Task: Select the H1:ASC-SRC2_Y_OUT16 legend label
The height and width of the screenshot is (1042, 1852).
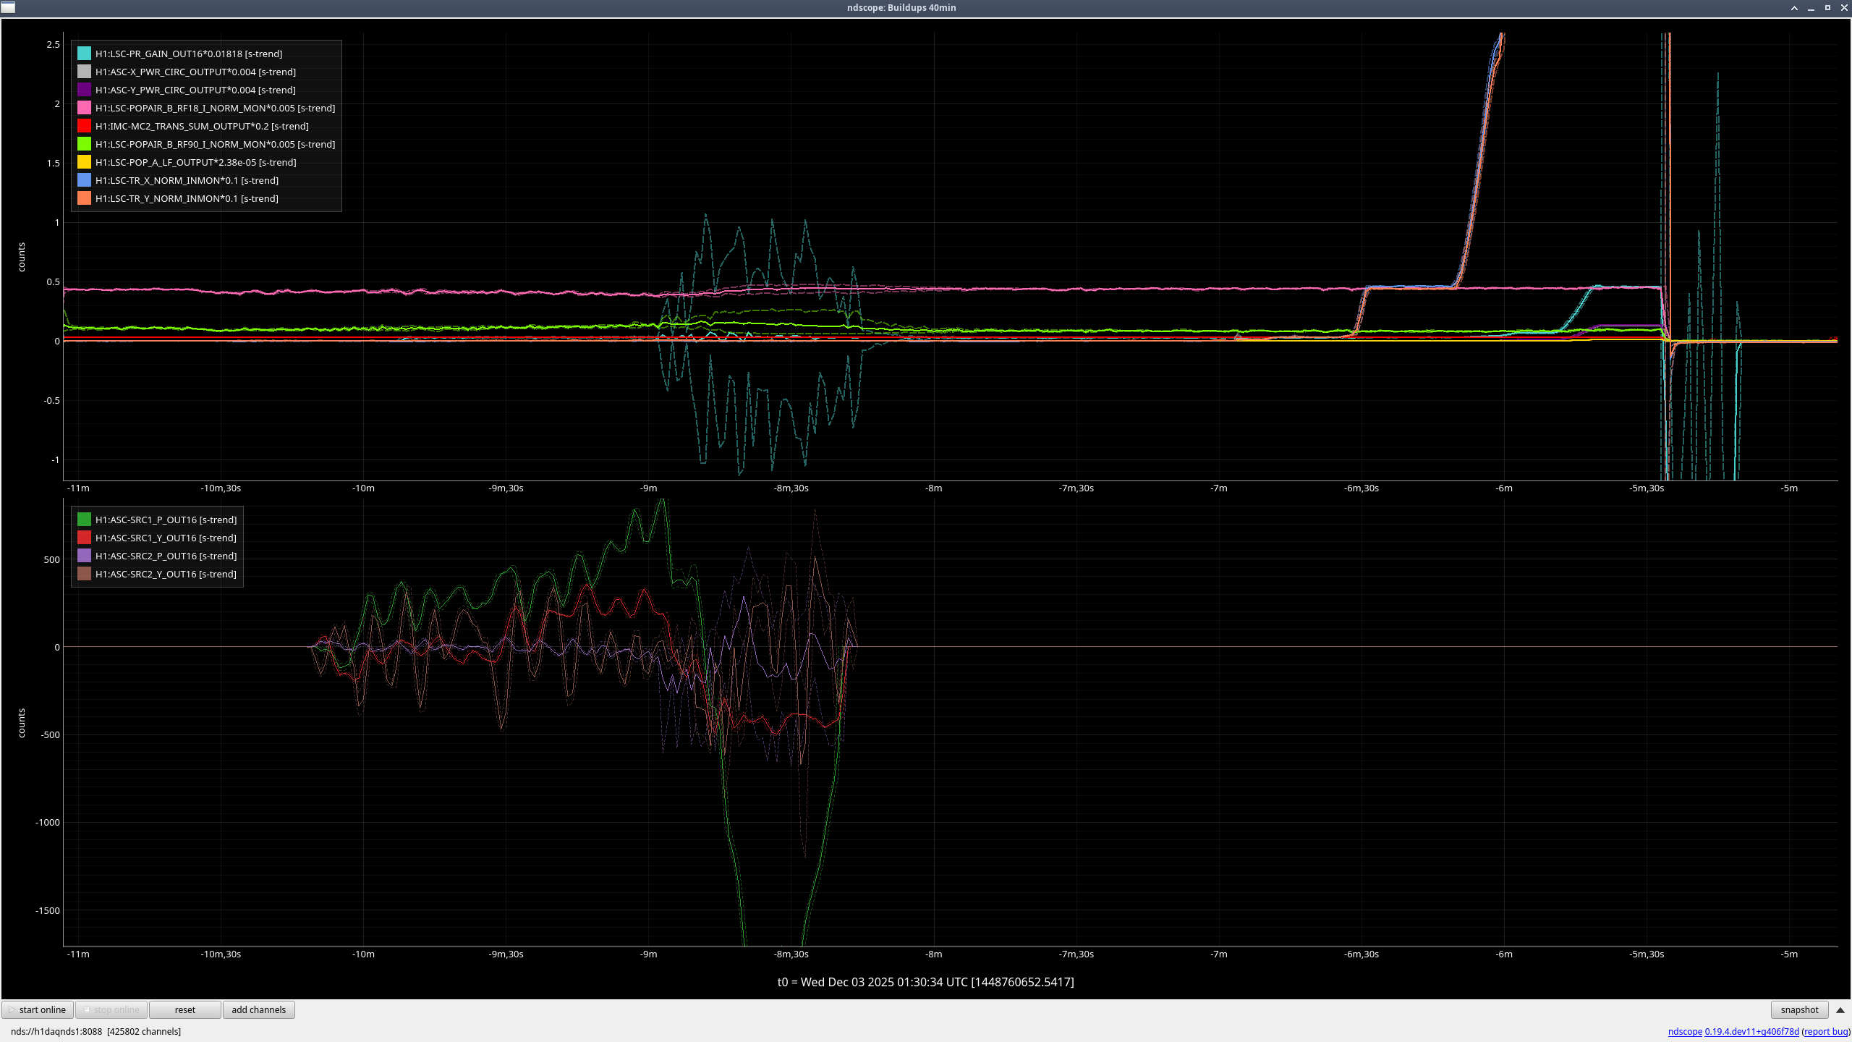Action: 166,574
